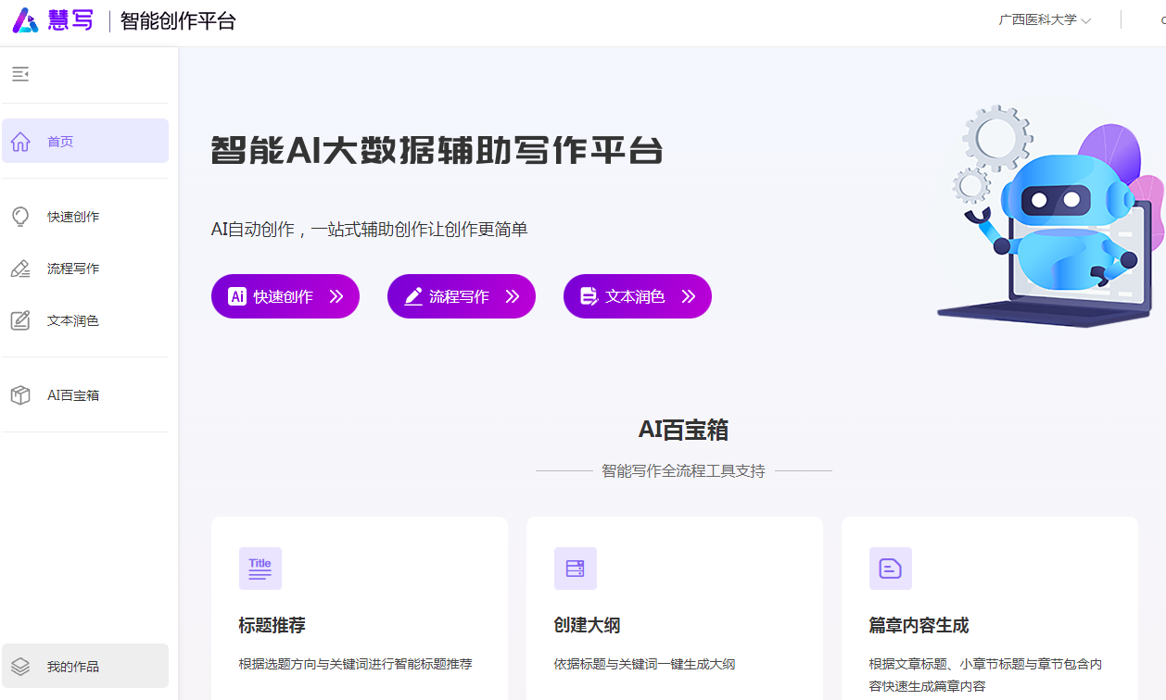Click the AI百宝箱 box icon in sidebar
The width and height of the screenshot is (1166, 700).
pos(20,394)
